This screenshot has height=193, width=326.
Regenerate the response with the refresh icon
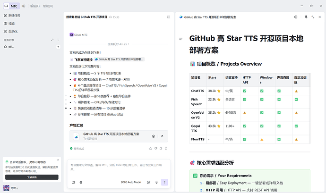(x=166, y=149)
